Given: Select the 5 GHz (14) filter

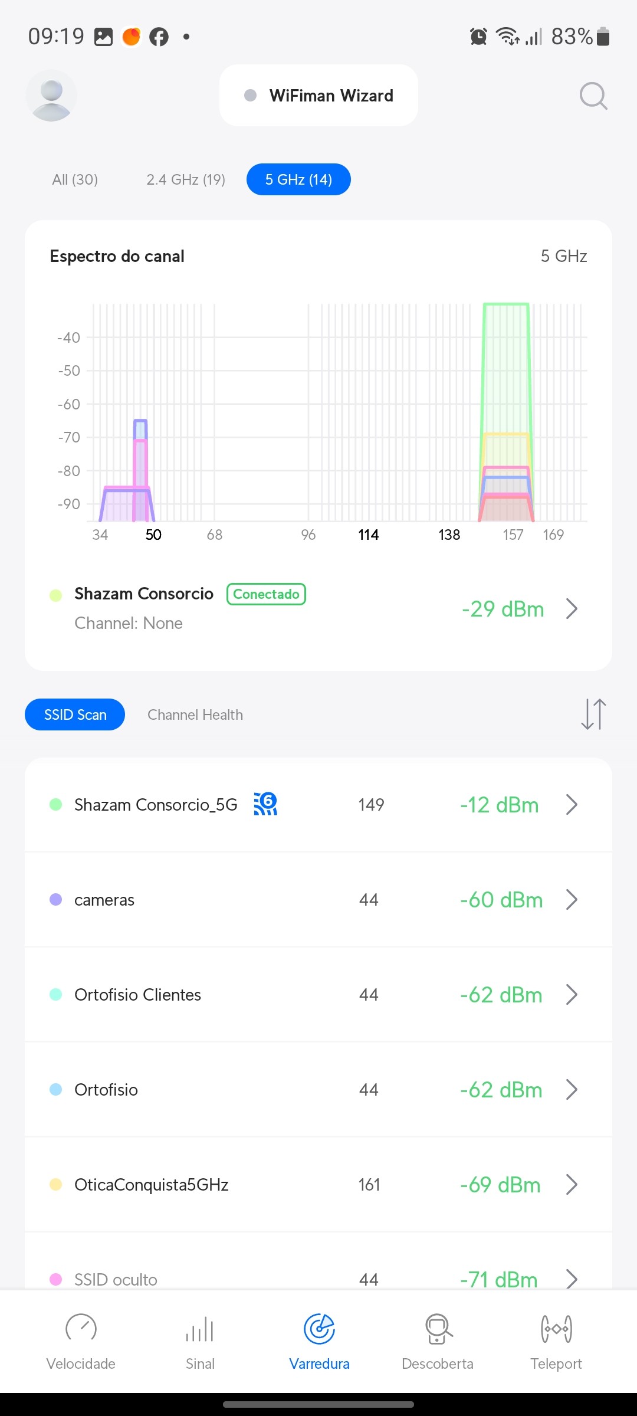Looking at the screenshot, I should pyautogui.click(x=298, y=179).
